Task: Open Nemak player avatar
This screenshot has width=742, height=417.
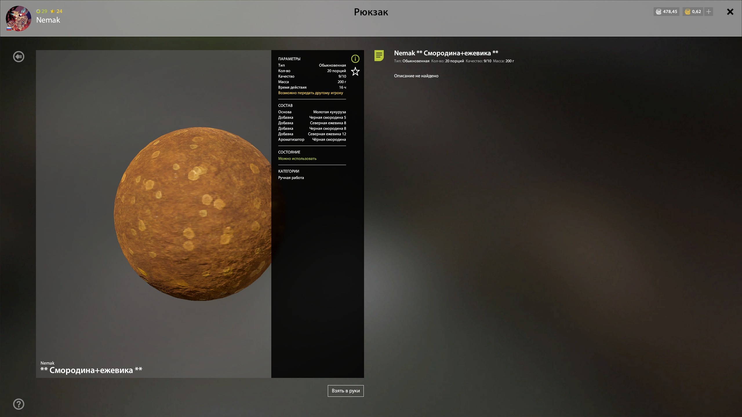Action: 19,19
